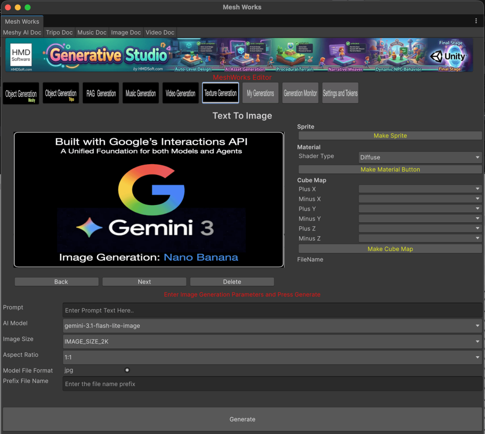Click the Prompt text field
The height and width of the screenshot is (434, 485).
(x=272, y=310)
